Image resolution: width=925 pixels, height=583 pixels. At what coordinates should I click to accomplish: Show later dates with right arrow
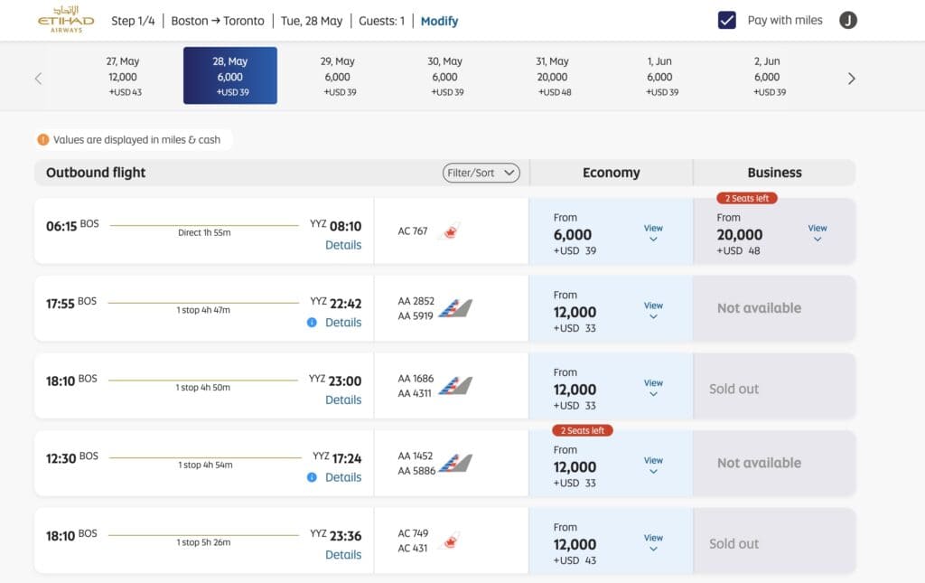coord(851,79)
